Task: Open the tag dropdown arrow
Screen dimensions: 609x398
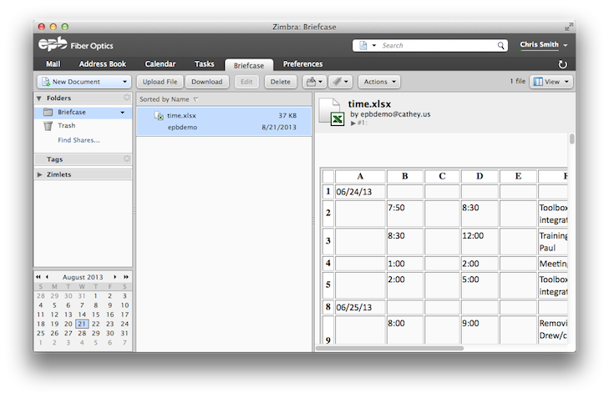Action: click(346, 82)
